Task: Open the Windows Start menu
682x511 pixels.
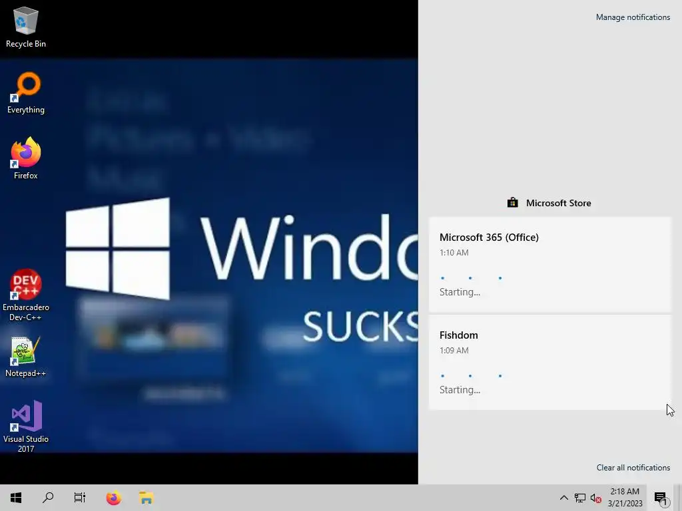Action: 16,498
